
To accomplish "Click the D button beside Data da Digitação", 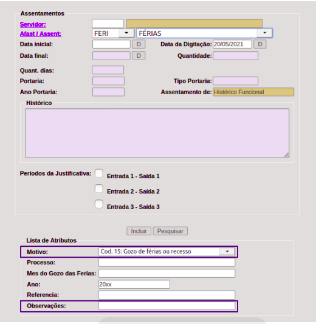I will coord(260,44).
